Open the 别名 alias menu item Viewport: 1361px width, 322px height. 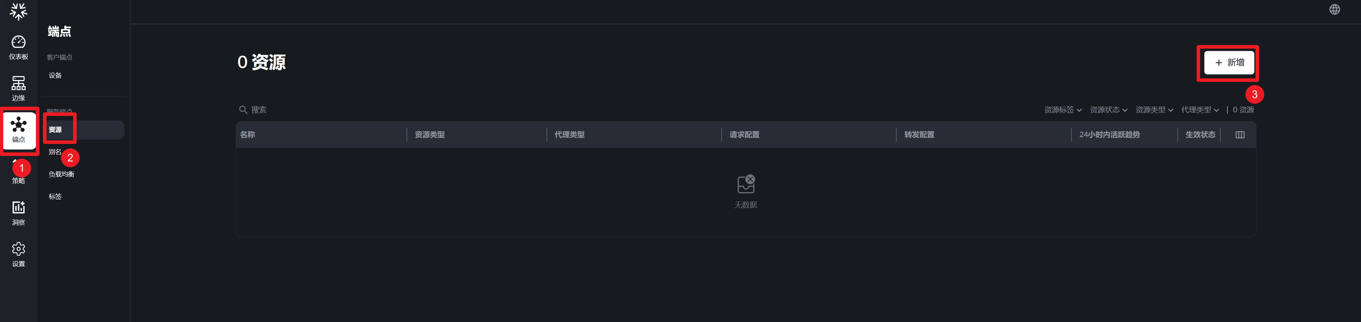[55, 152]
